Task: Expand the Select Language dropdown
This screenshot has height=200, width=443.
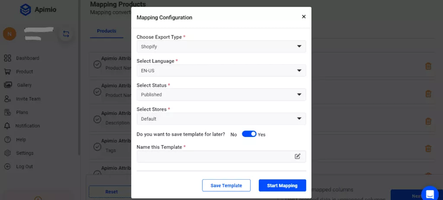Action: click(221, 71)
